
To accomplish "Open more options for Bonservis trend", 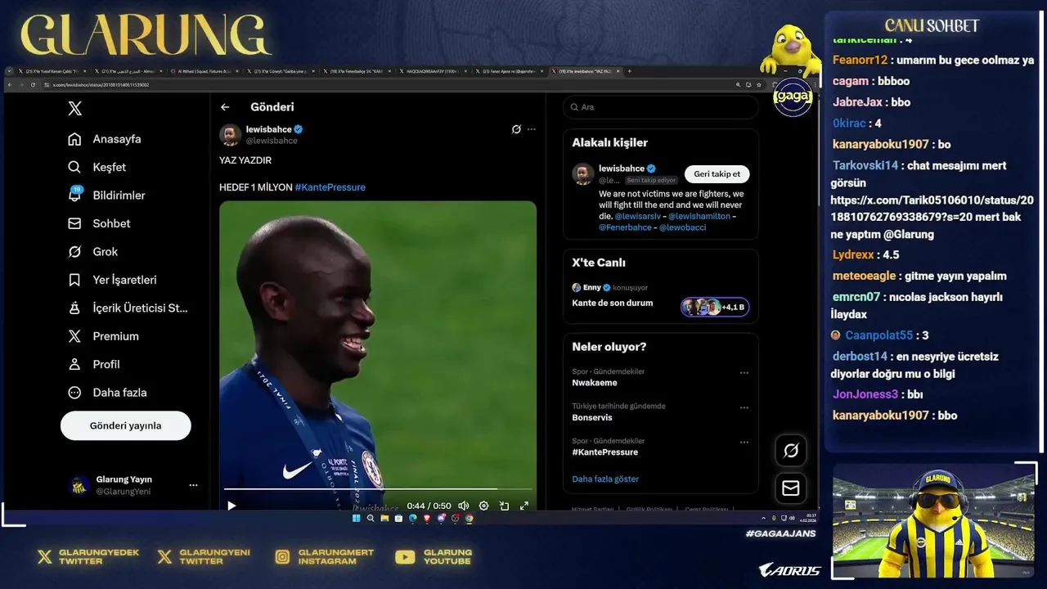I will [x=744, y=407].
